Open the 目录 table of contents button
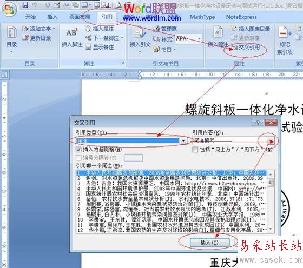The width and height of the screenshot is (303, 268). point(11,39)
